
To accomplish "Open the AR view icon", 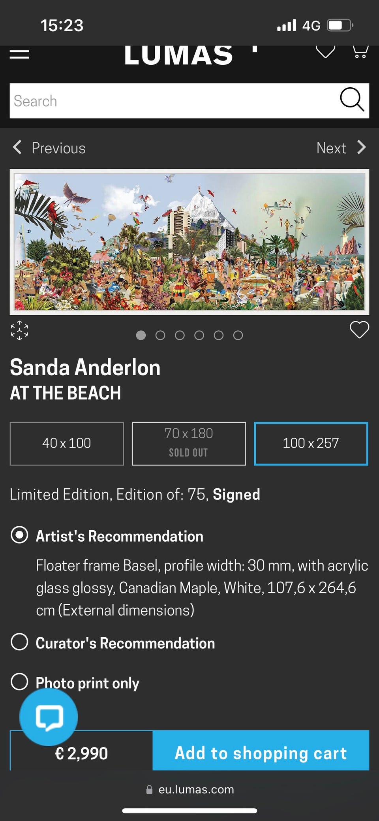I will coord(19,331).
